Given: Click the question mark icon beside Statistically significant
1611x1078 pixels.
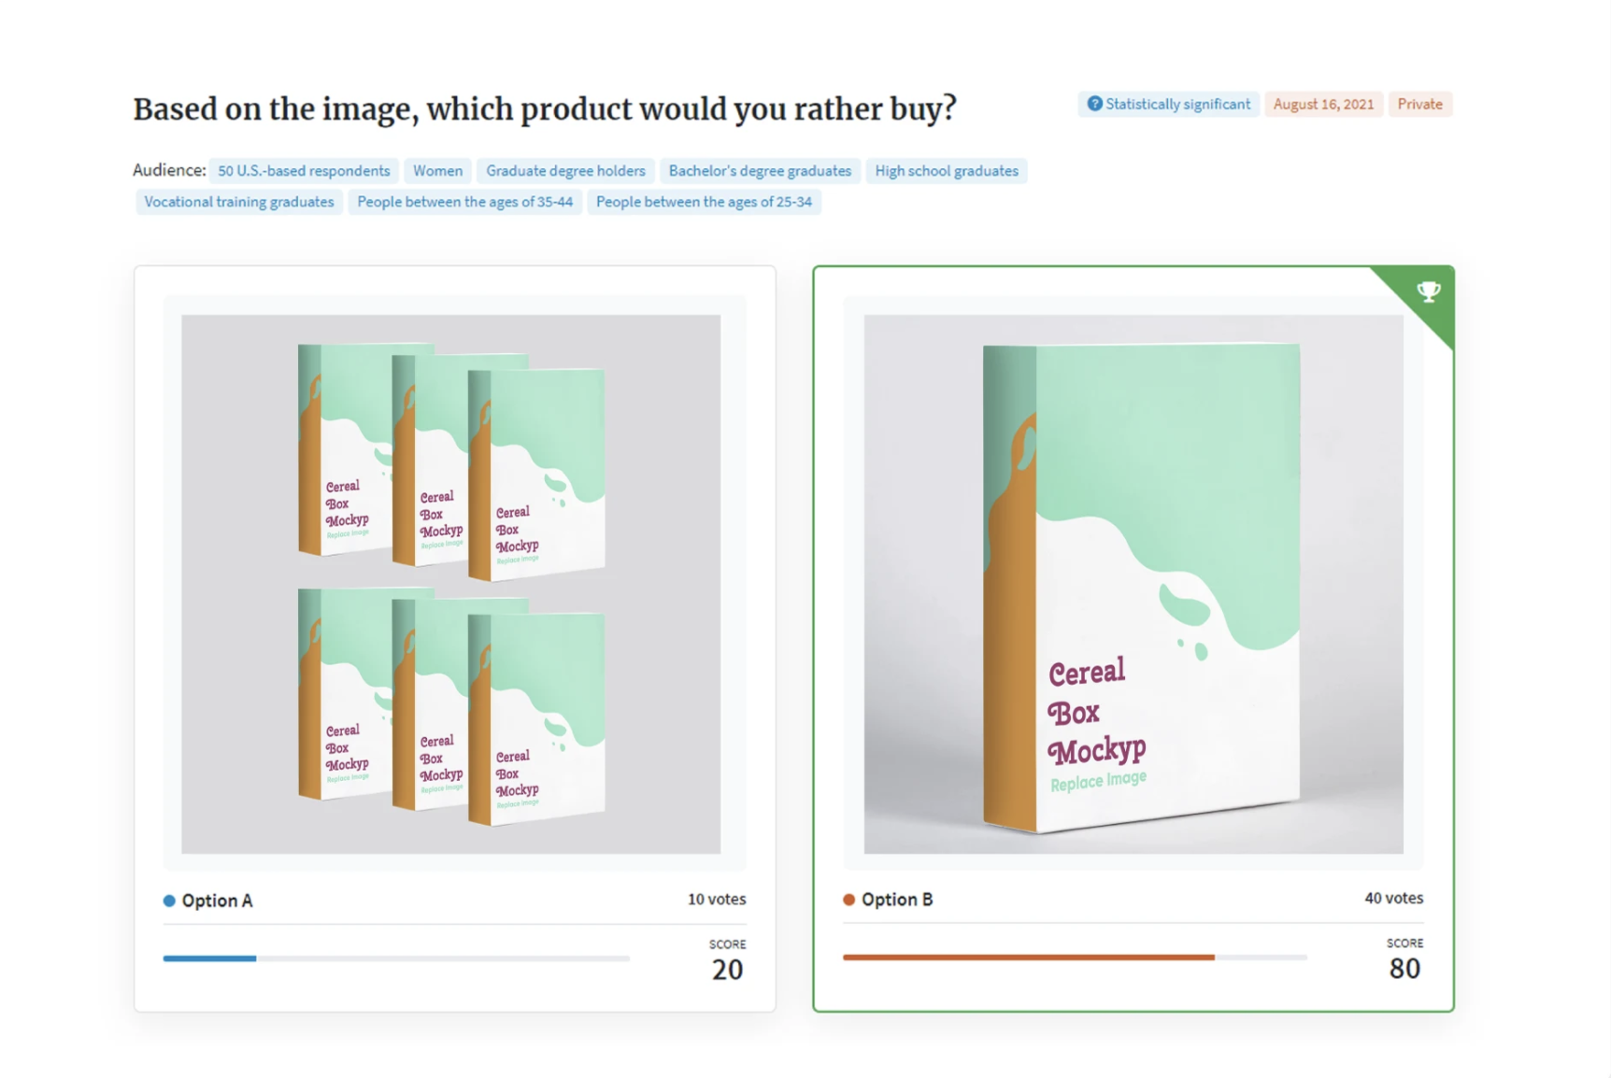Looking at the screenshot, I should [1094, 104].
